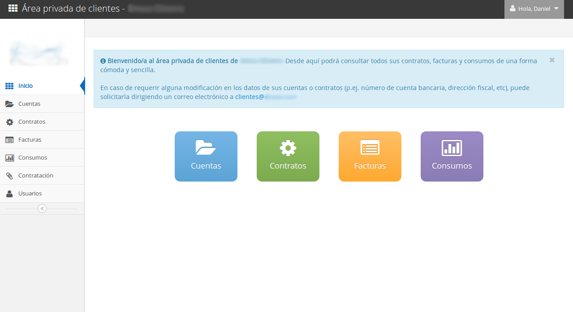Open the orange Facturas tile
The width and height of the screenshot is (573, 312).
pos(370,156)
